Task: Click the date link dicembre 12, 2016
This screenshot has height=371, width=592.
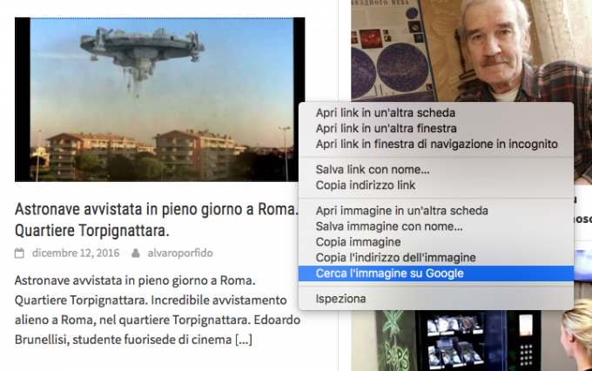Action: point(74,253)
